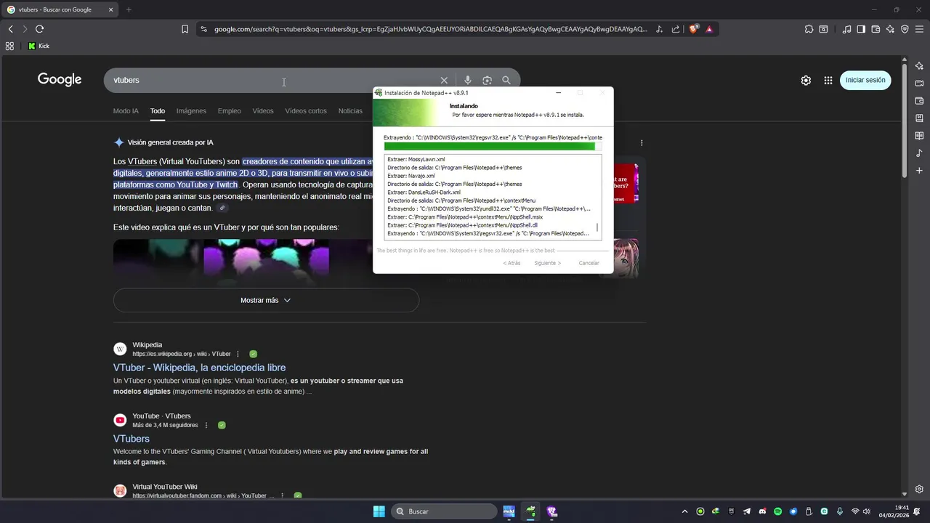
Task: Reload the page with refresh icon
Action: coord(39,29)
